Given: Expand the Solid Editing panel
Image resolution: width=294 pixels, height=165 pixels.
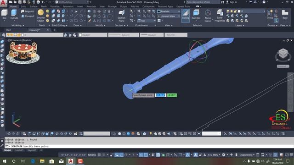Looking at the screenshot, I should tap(59, 25).
